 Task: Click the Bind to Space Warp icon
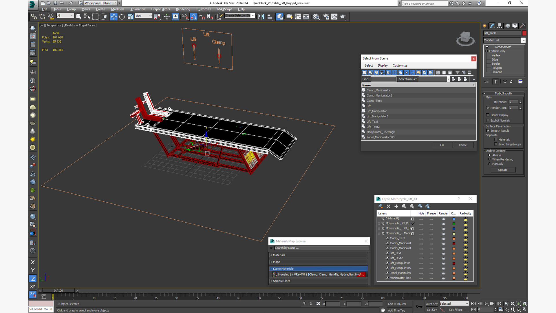(51, 17)
